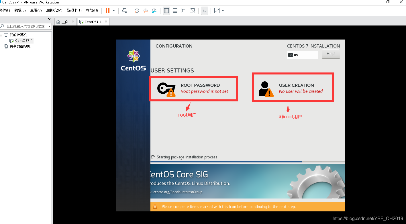Image resolution: width=406 pixels, height=224 pixels.
Task: Click the warning icon in the orange bar
Action: point(155,207)
